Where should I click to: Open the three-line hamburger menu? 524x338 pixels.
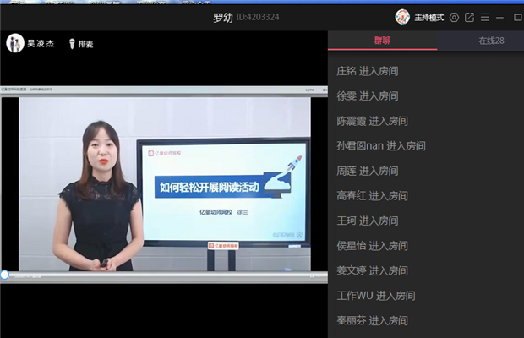point(485,17)
